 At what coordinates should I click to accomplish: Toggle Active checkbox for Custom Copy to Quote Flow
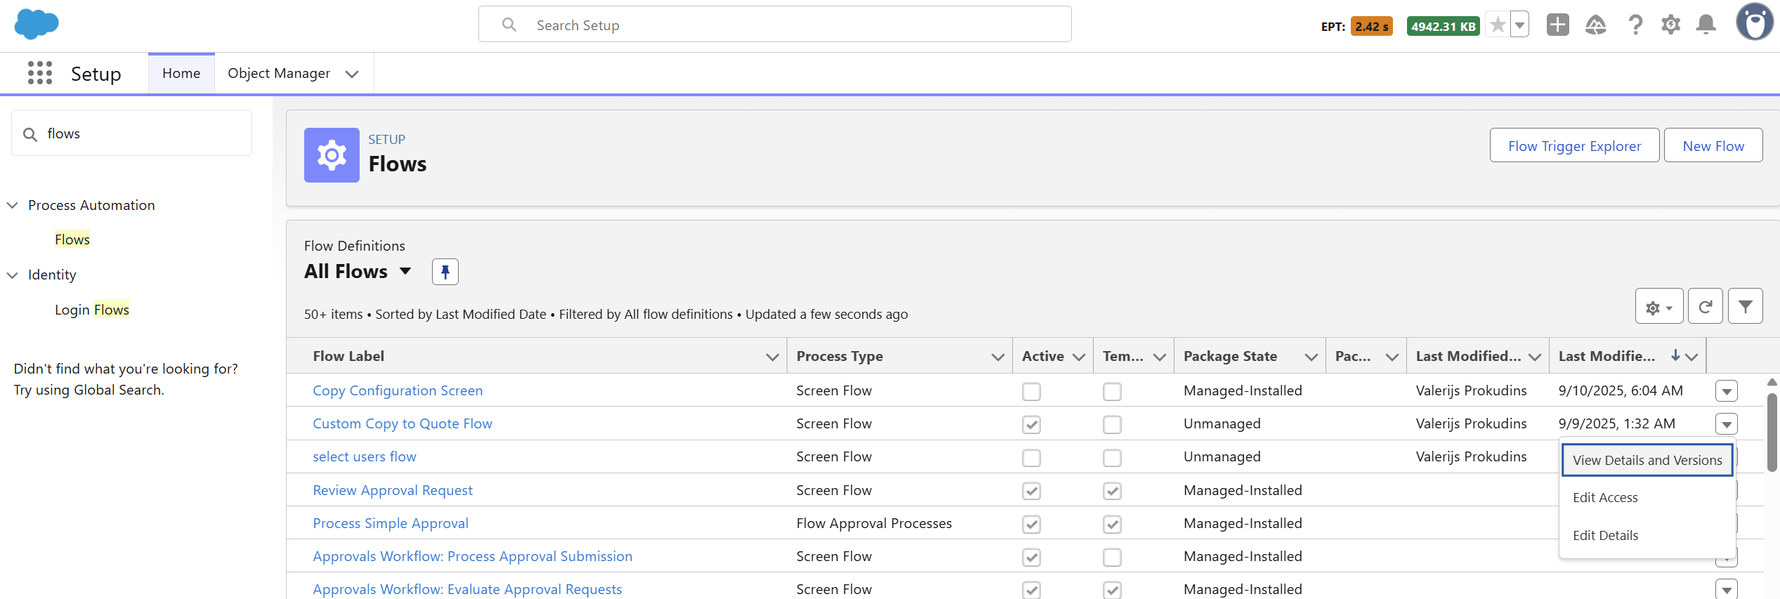(x=1031, y=424)
